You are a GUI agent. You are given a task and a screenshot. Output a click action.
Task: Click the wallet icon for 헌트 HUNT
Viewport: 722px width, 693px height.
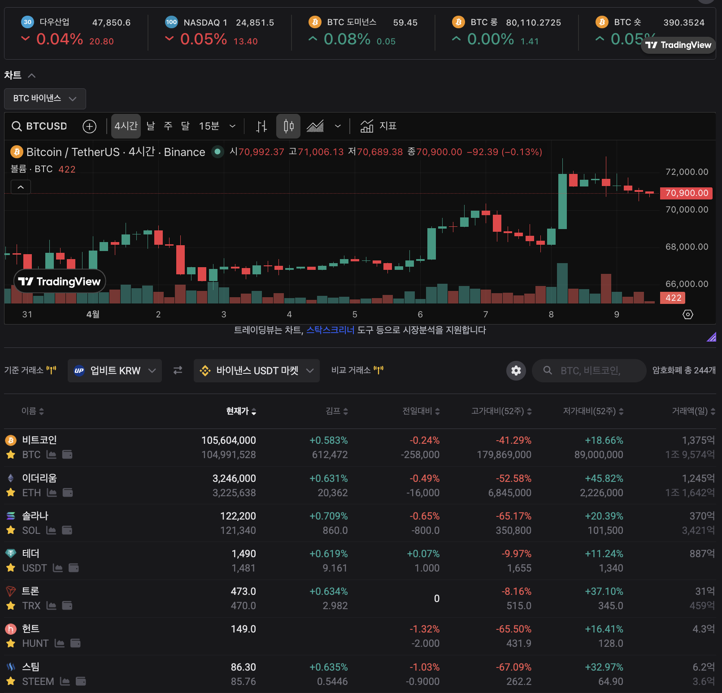click(75, 643)
